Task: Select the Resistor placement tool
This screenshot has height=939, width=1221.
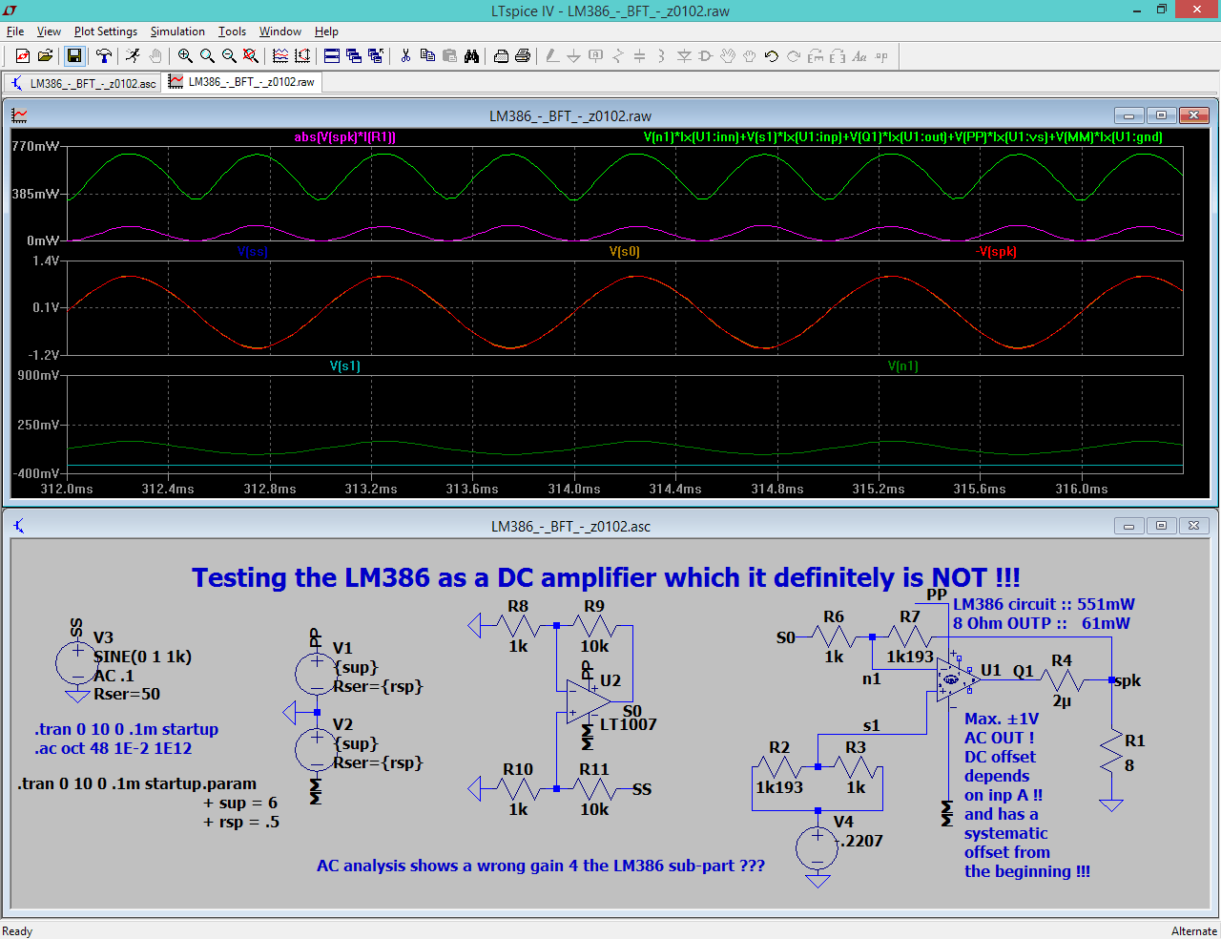Action: (x=618, y=56)
